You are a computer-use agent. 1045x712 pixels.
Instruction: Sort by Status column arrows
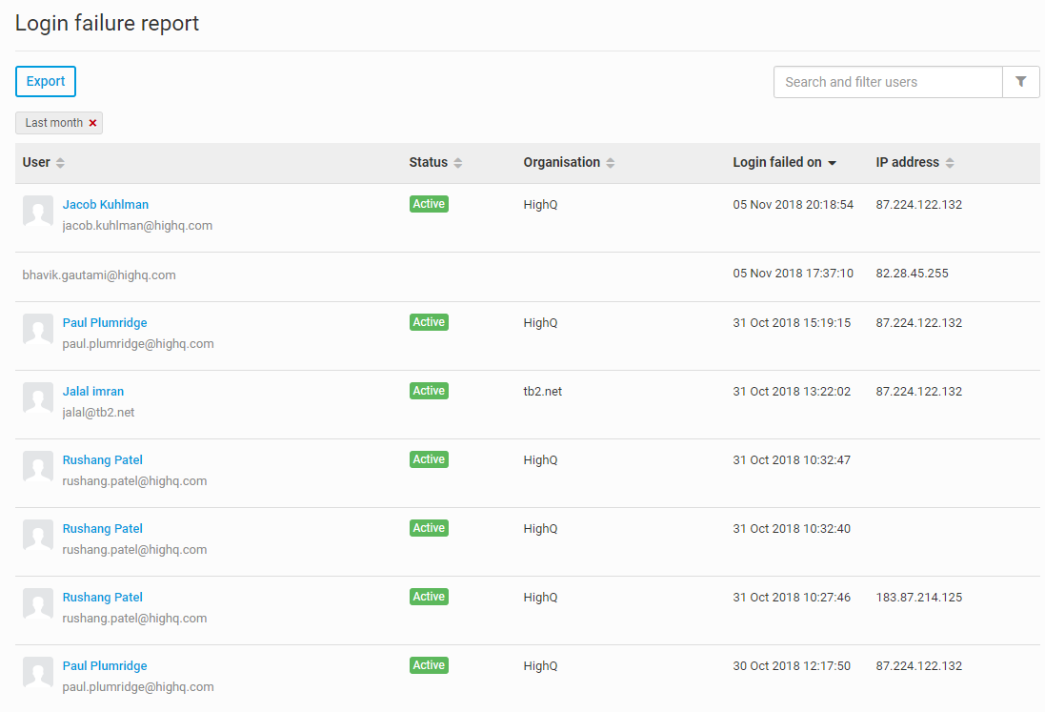tap(457, 163)
